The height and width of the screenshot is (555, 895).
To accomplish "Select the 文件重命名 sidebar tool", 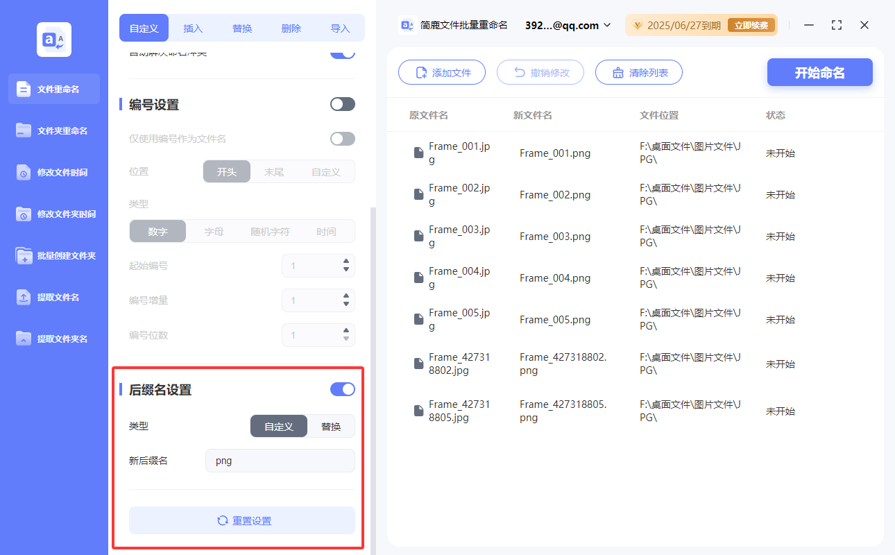I will pyautogui.click(x=53, y=89).
